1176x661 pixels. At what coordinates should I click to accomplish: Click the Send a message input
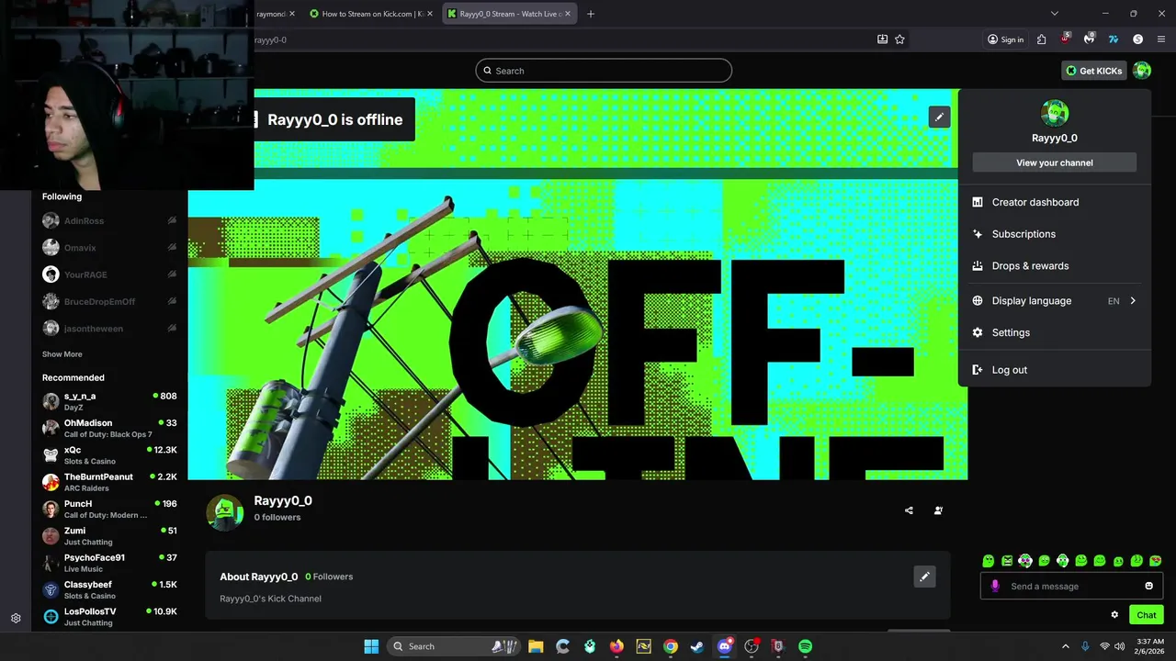coord(1071,586)
